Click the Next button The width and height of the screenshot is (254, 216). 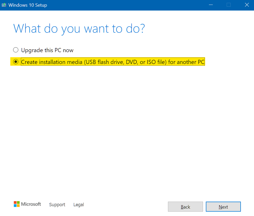click(223, 207)
